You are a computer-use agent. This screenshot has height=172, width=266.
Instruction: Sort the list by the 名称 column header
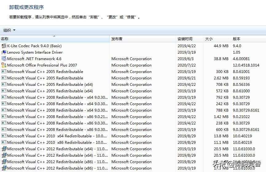[55, 39]
